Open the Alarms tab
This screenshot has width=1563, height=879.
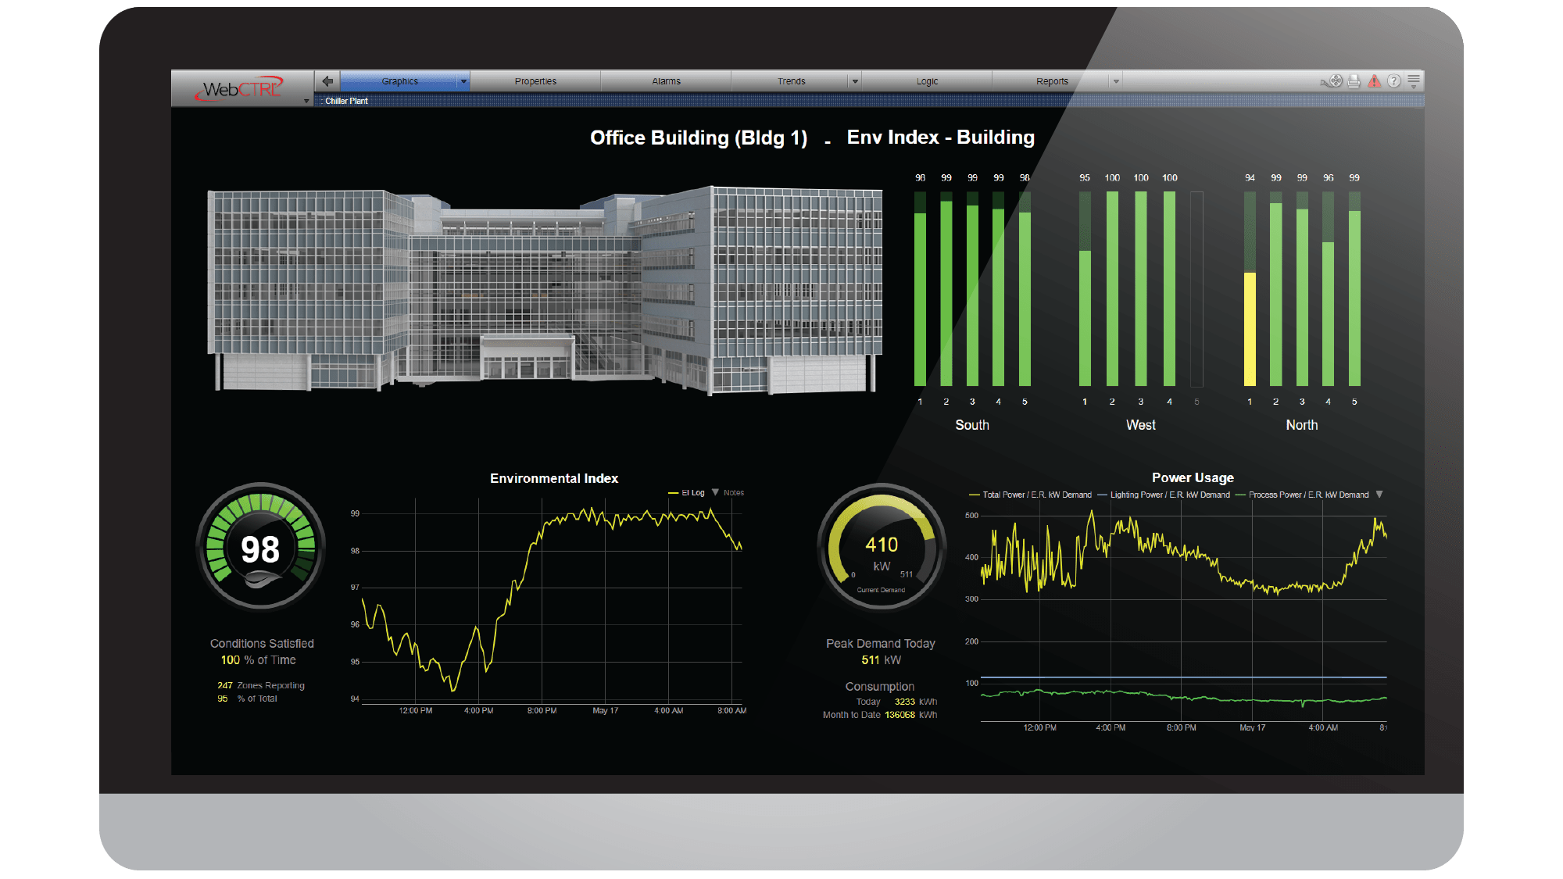666,81
